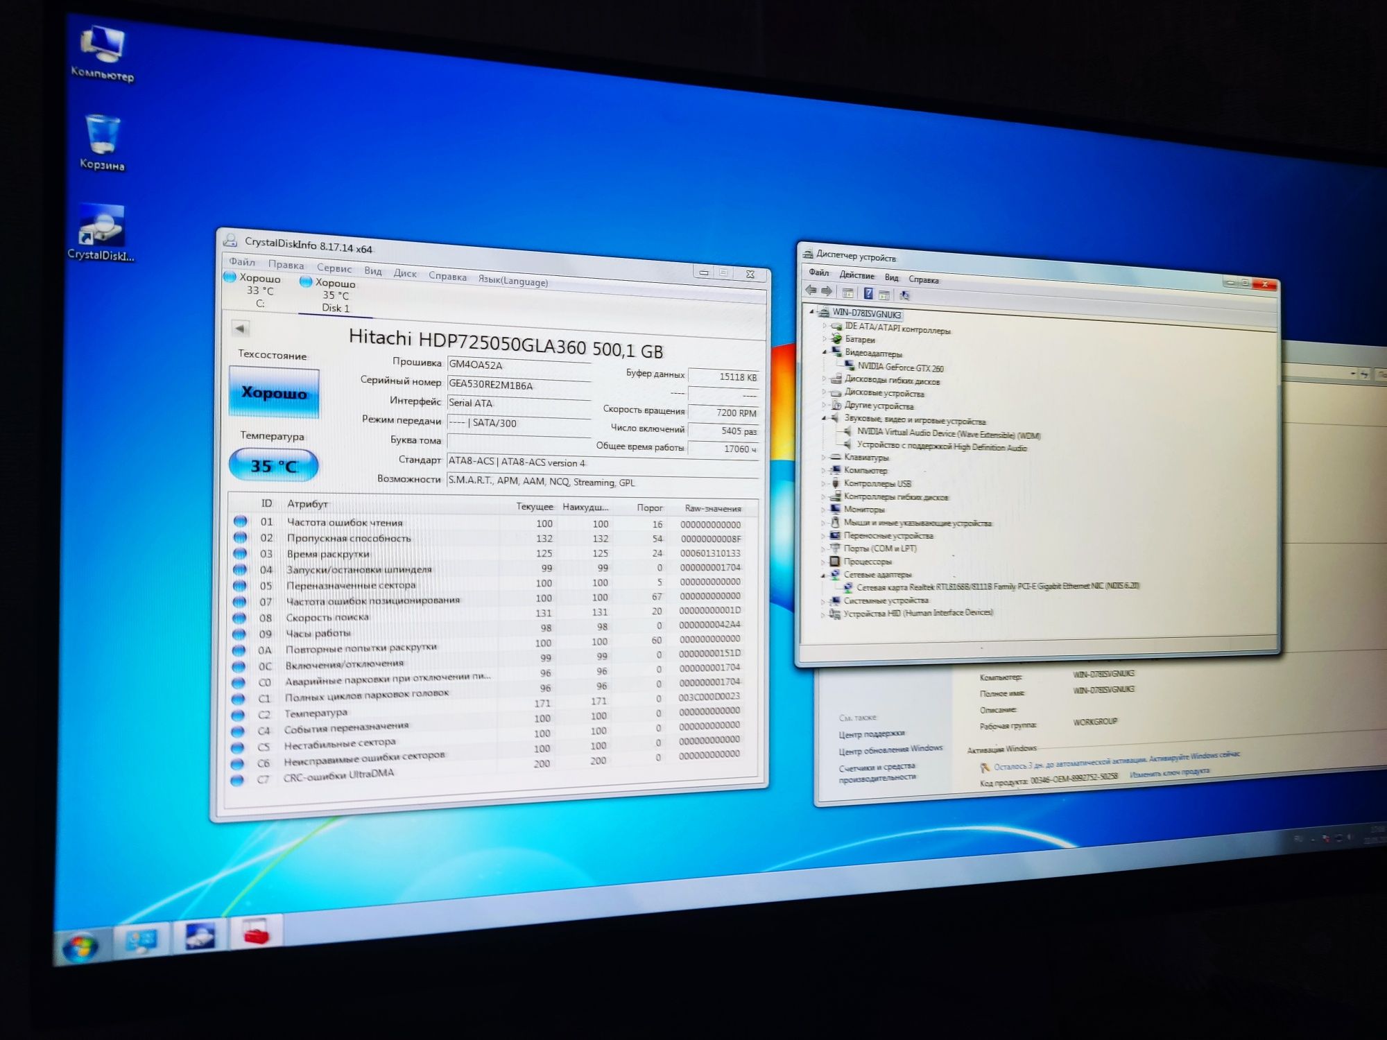Click status orb of row C5 Нестабильные сектора
This screenshot has width=1387, height=1040.
click(237, 747)
